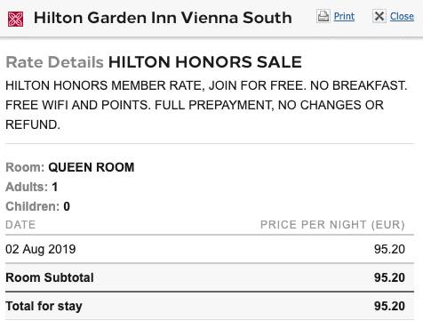Select the Hilton Garden Inn Vienna South title
423x329 pixels.
point(163,18)
